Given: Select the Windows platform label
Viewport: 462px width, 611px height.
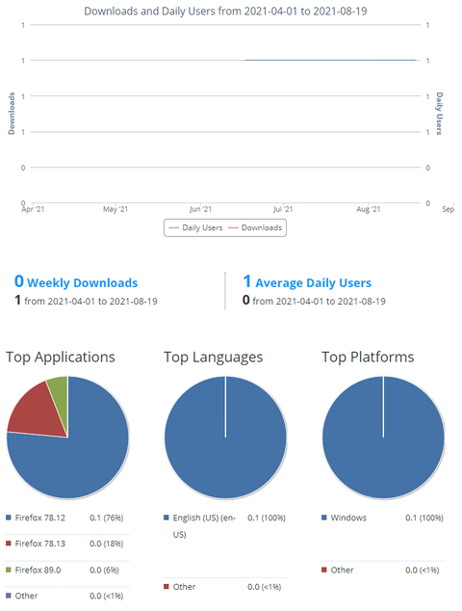Looking at the screenshot, I should coord(348,518).
